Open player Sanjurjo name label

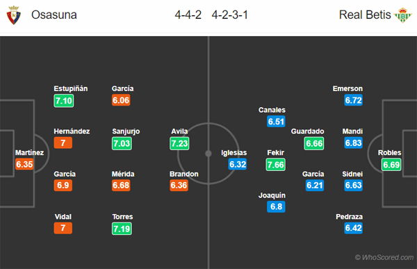[x=126, y=131]
